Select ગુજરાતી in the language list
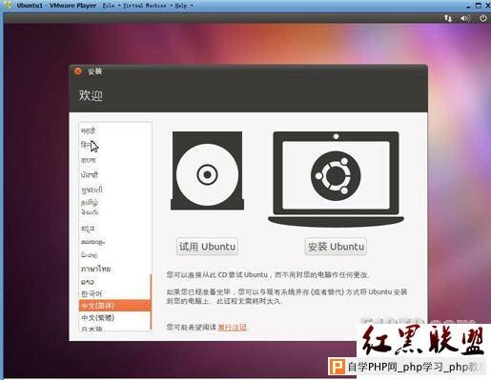This screenshot has height=380, width=491. (x=114, y=190)
